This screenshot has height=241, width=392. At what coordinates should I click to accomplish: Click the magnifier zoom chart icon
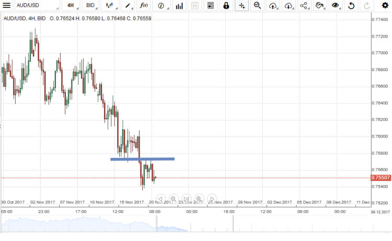pyautogui.click(x=257, y=5)
